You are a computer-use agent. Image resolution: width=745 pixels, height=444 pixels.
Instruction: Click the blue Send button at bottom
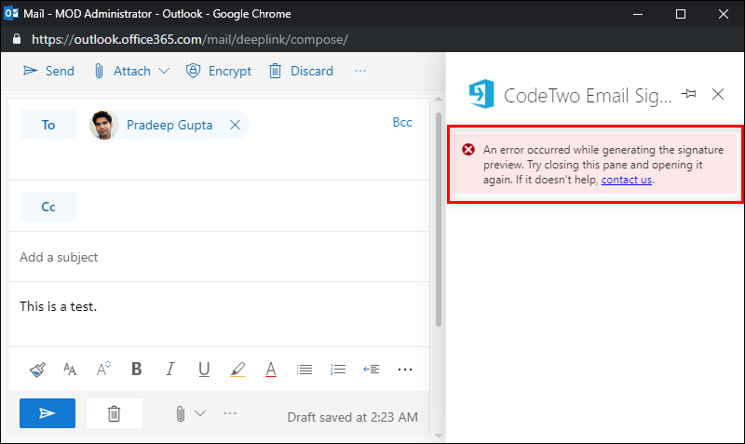(47, 413)
